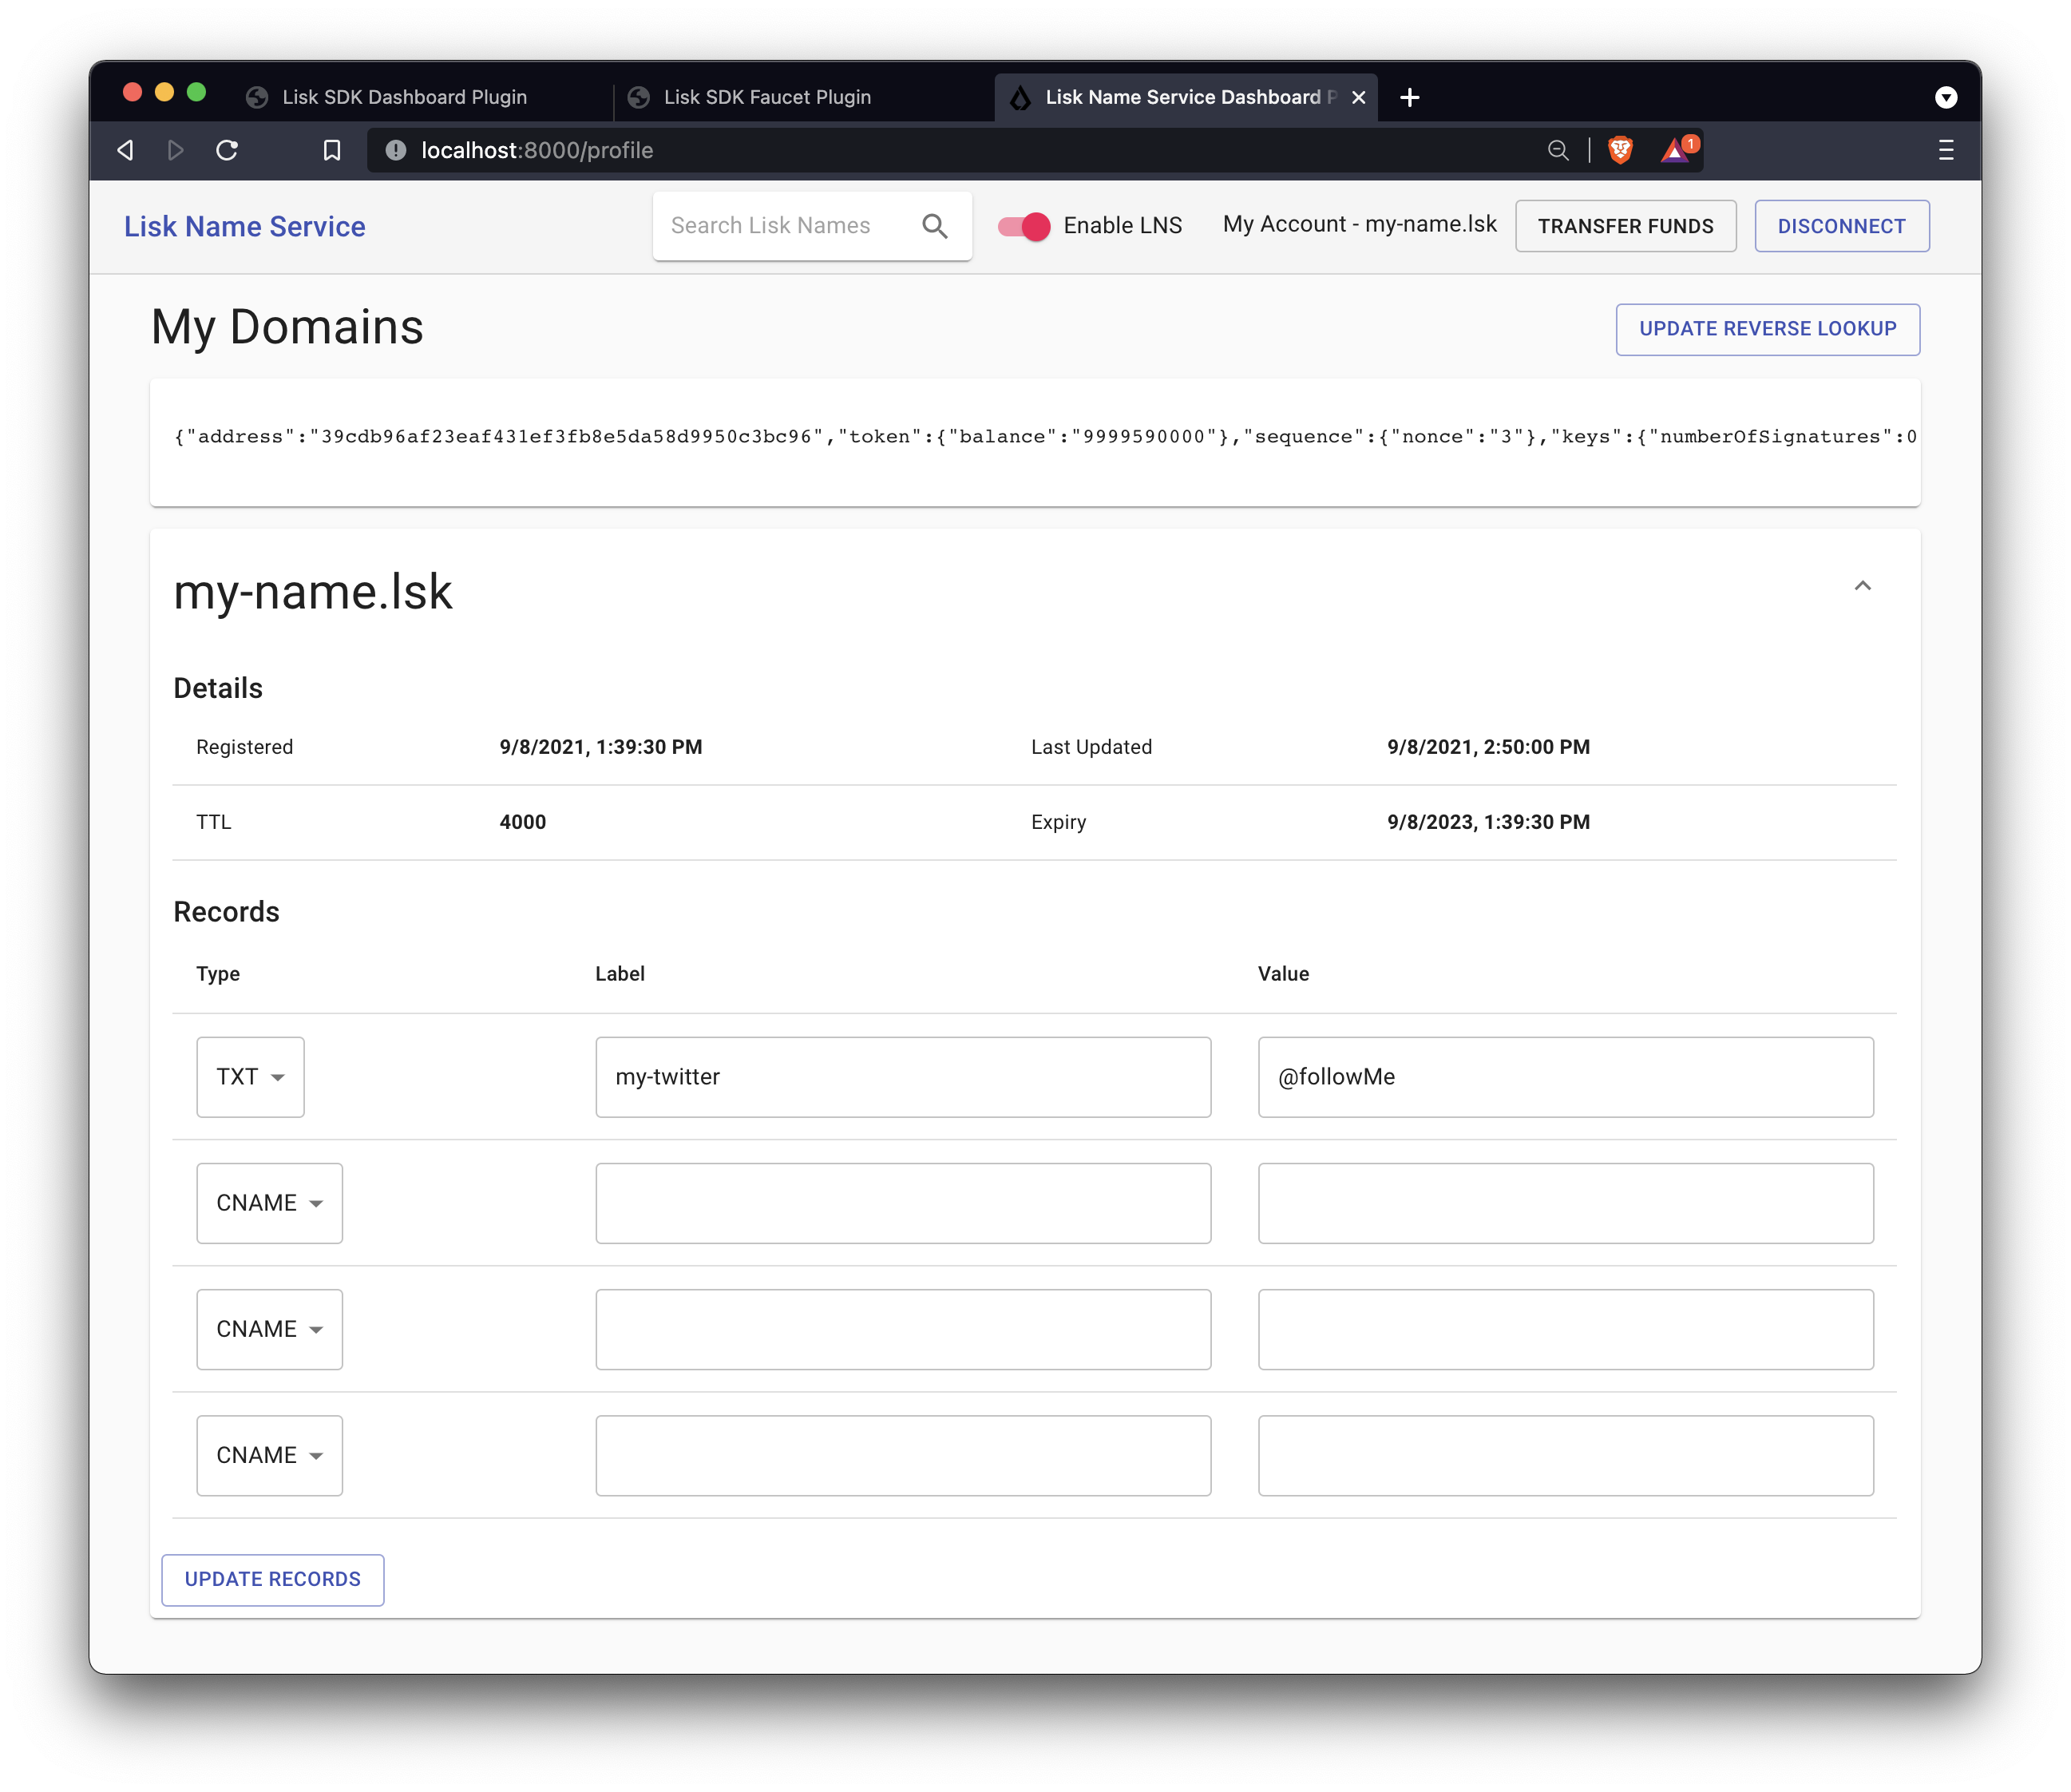Reload the current page
Image resolution: width=2071 pixels, height=1792 pixels.
click(x=227, y=150)
